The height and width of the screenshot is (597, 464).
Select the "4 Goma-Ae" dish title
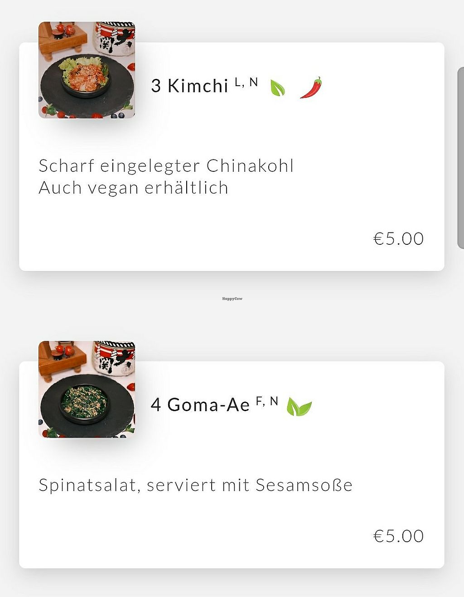click(x=200, y=405)
